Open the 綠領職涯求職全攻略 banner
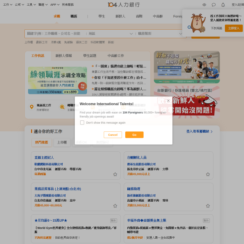244x244 pixels. [58, 80]
